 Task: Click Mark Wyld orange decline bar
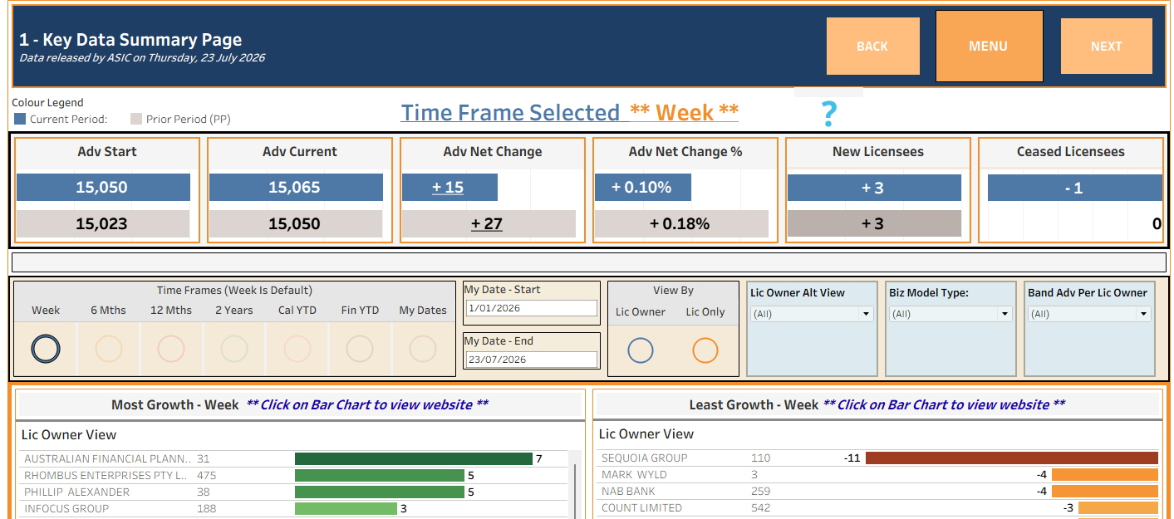click(x=1105, y=474)
